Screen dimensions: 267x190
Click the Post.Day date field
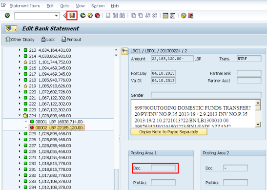(163, 73)
